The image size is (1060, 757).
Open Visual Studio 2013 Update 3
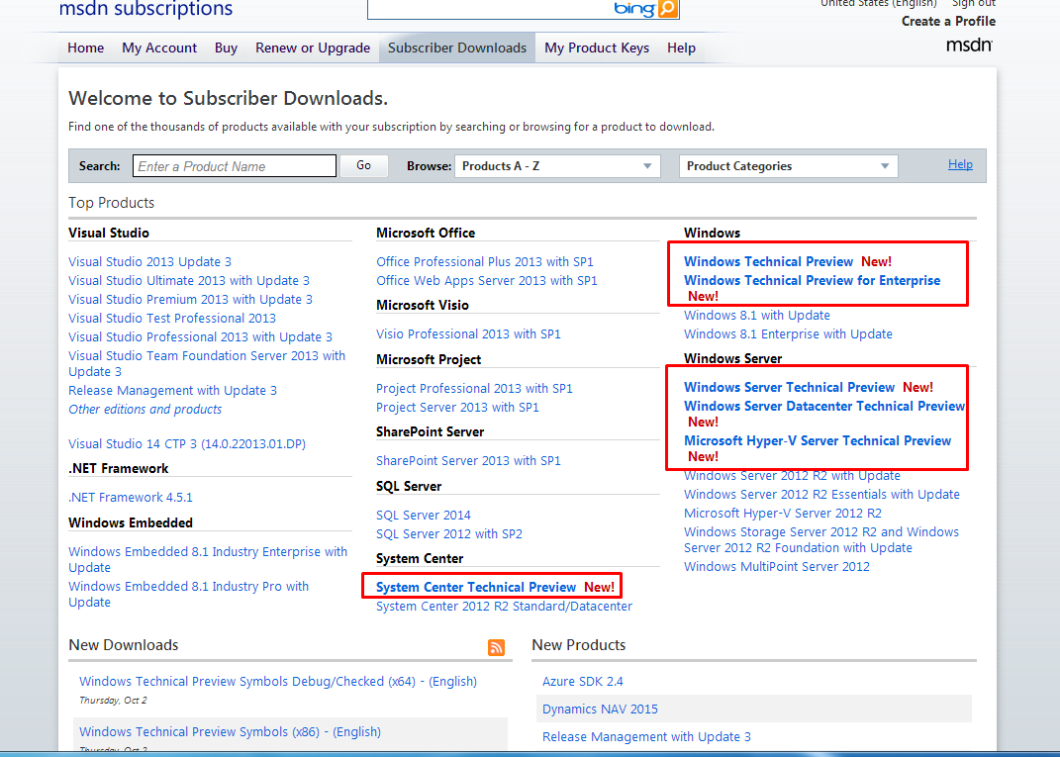point(150,261)
